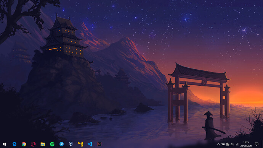Launch Microsoft Edge from the taskbar
The width and height of the screenshot is (263, 148).
coord(14,144)
